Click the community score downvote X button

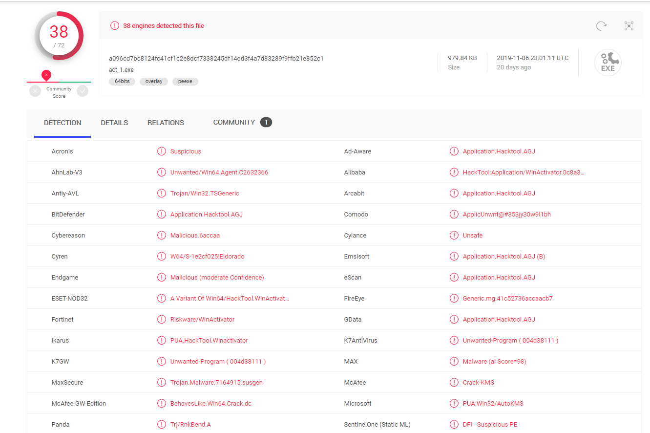[x=35, y=90]
